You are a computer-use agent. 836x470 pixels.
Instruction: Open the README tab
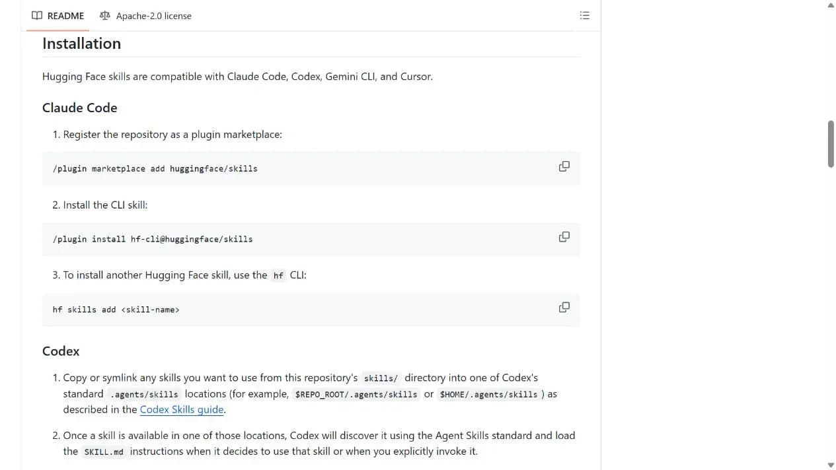(58, 15)
